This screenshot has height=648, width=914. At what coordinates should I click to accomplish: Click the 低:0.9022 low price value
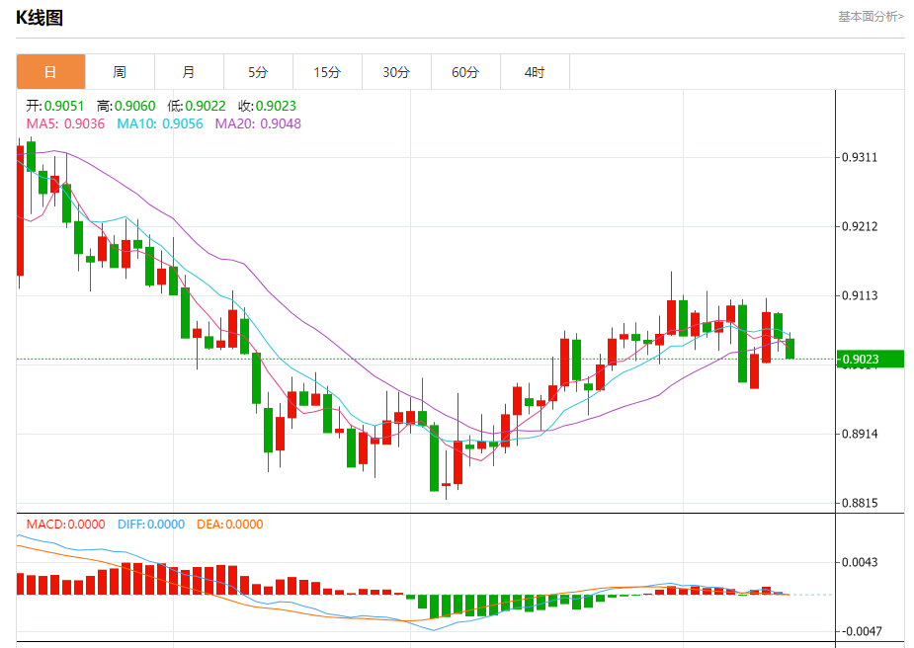point(197,106)
